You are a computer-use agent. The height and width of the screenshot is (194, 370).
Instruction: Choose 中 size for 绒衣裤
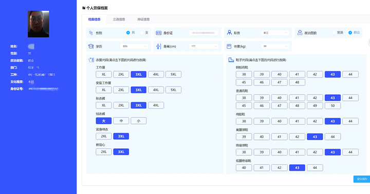(x=121, y=121)
